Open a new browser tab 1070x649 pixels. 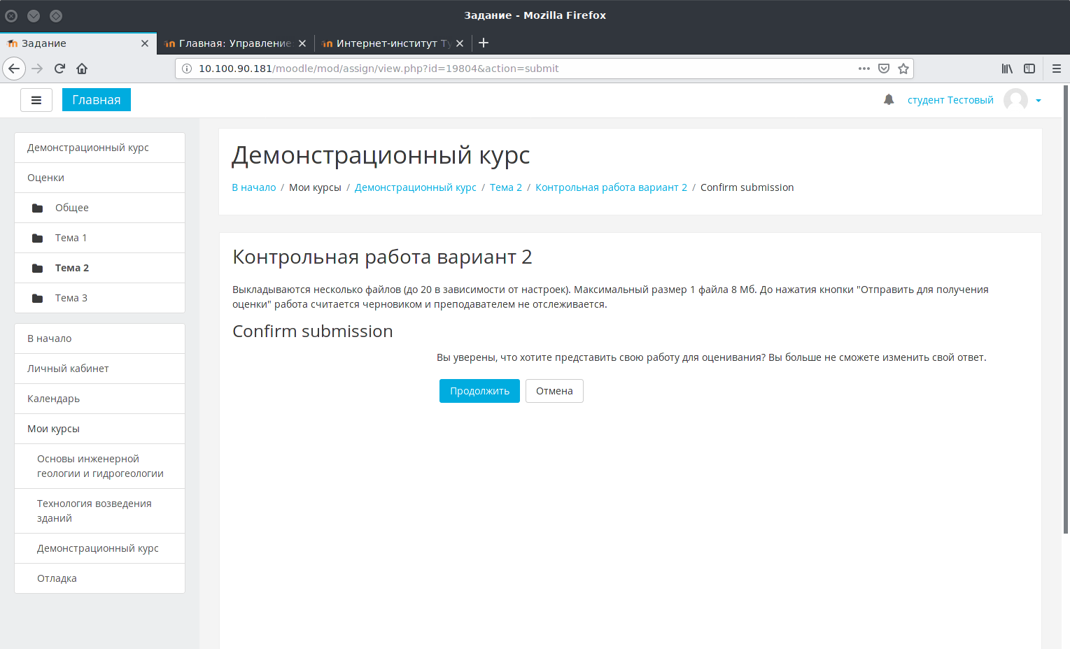(x=484, y=43)
